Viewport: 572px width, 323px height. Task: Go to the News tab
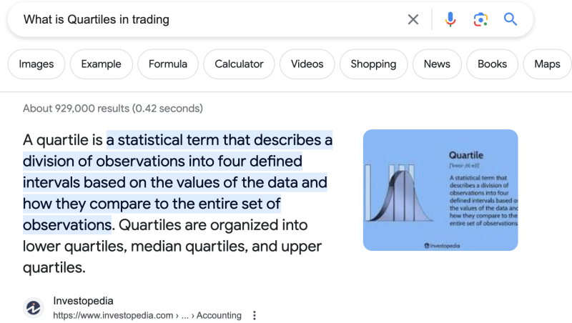[437, 64]
